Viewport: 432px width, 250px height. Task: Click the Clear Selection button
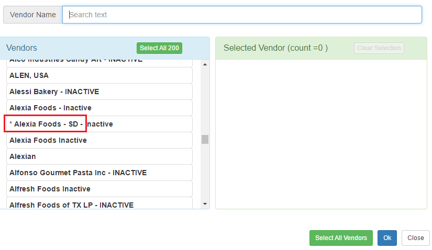pyautogui.click(x=379, y=48)
